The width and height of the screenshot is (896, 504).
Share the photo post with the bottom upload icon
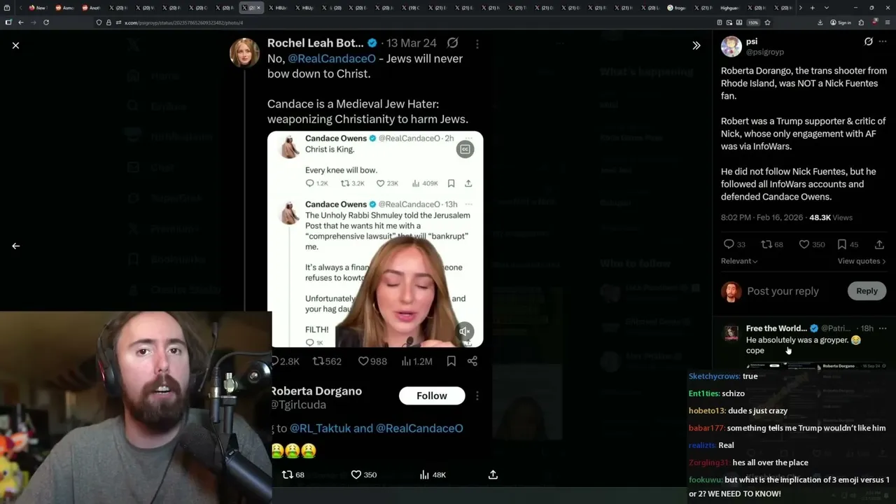pos(493,475)
